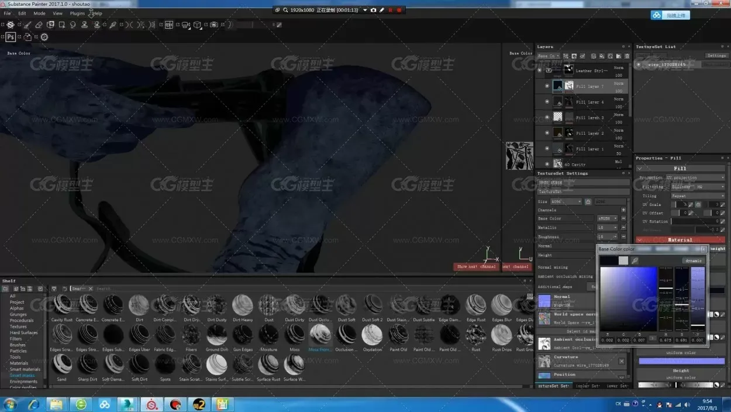Toggle the UV Scale link lock
The image size is (731, 412).
[698, 204]
